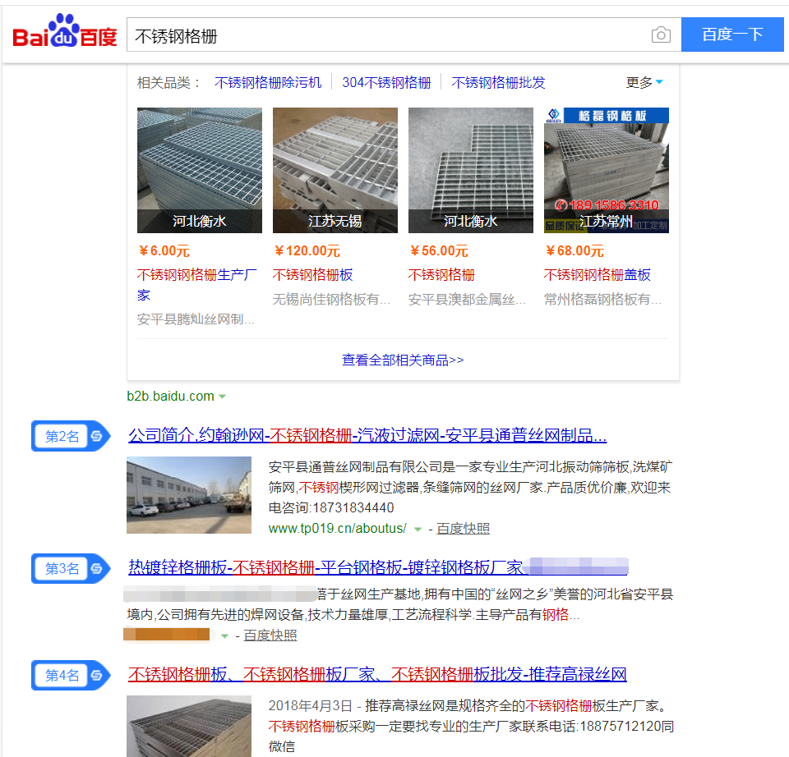Click seller 安平县澳都金属丝...
The height and width of the screenshot is (757, 789).
pyautogui.click(x=467, y=300)
